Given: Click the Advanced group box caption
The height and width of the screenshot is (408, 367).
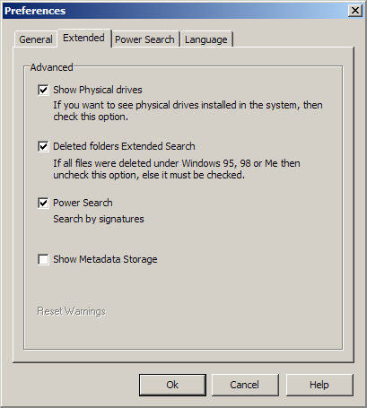Looking at the screenshot, I should (52, 67).
